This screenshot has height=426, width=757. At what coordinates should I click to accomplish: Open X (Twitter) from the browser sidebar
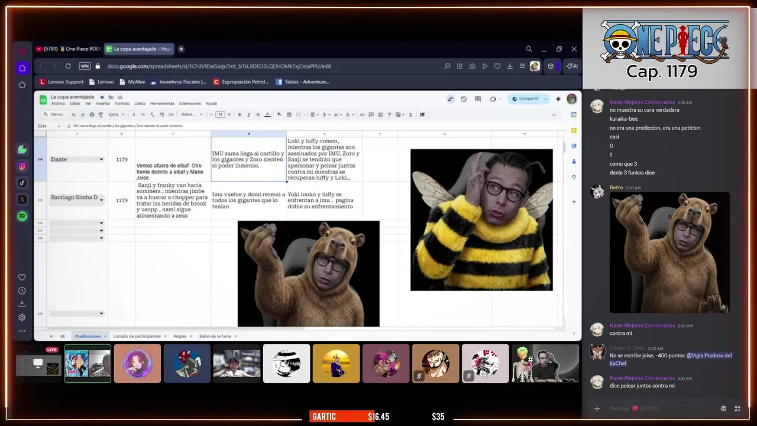point(22,199)
